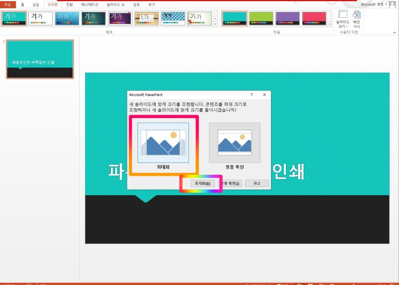The image size is (399, 285).
Task: Click the 맞춤 확인(E) button
Action: [230, 184]
